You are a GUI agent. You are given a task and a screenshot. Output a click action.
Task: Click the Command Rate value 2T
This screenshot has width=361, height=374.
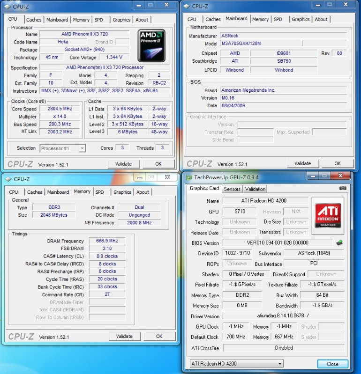[107, 294]
